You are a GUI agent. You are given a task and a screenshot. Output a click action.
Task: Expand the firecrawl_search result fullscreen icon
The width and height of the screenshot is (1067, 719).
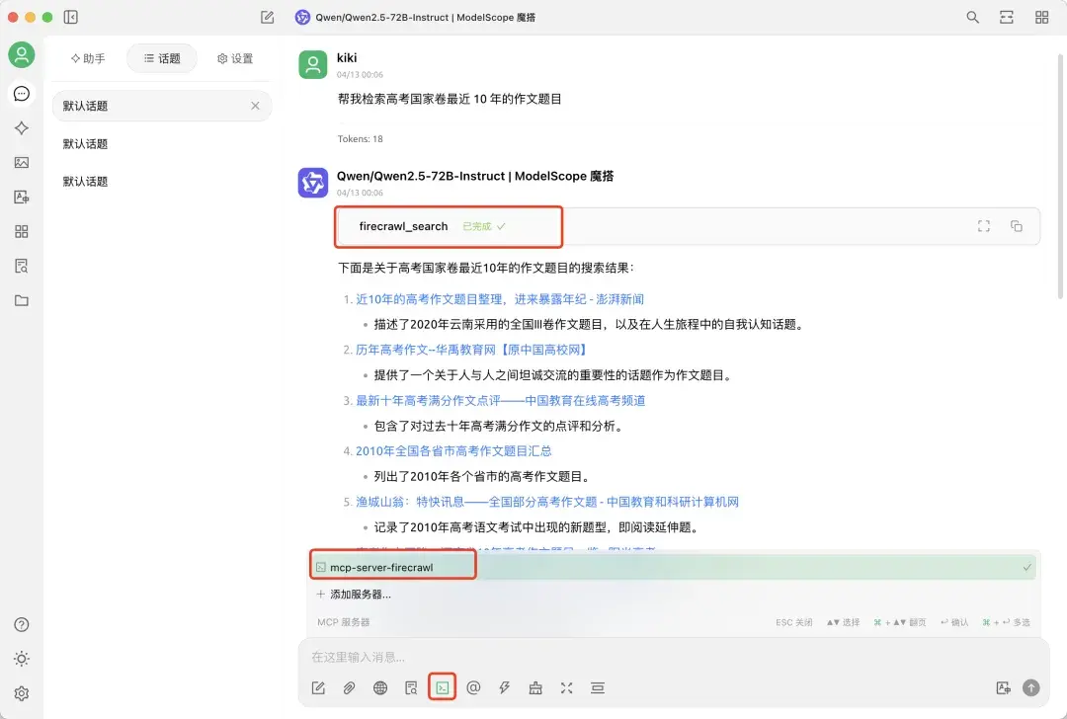983,226
